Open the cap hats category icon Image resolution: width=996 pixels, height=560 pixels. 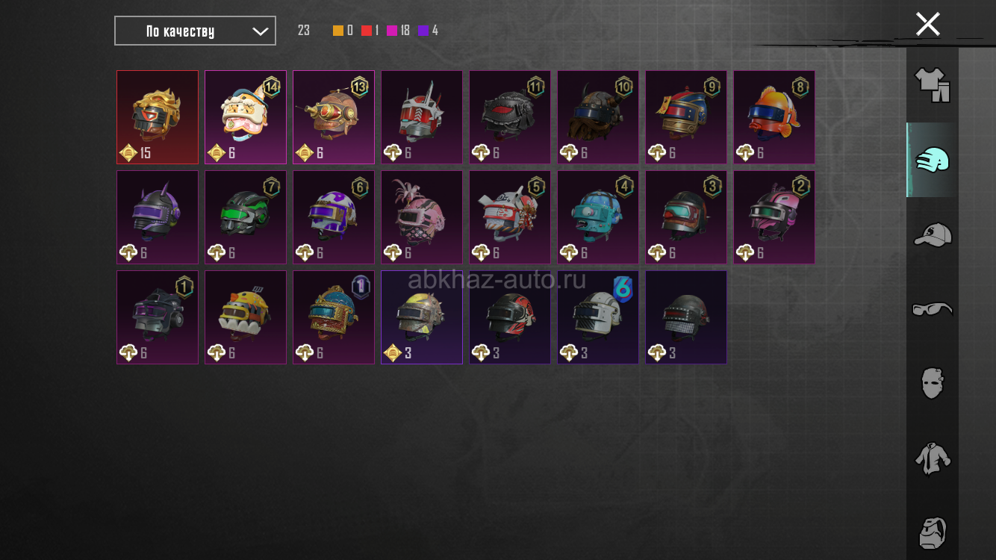pyautogui.click(x=933, y=234)
